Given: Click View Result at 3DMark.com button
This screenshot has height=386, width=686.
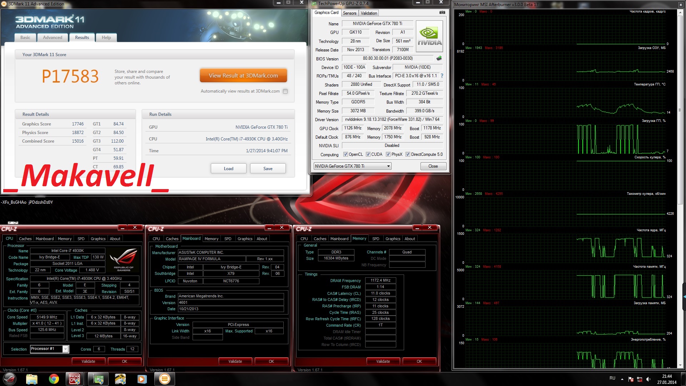Looking at the screenshot, I should [243, 76].
